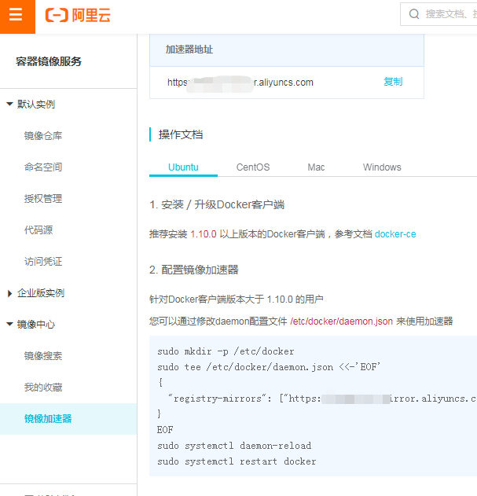The height and width of the screenshot is (496, 477).
Task: Select 镜像加速器 in sidebar
Action: click(x=68, y=419)
